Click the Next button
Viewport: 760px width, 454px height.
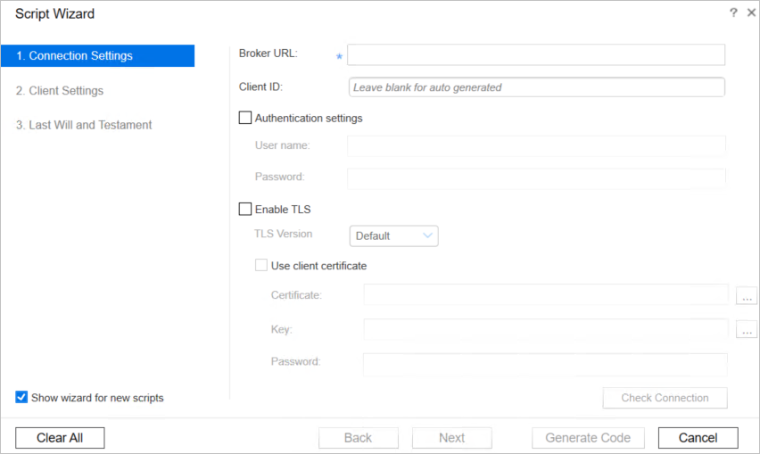coord(451,438)
